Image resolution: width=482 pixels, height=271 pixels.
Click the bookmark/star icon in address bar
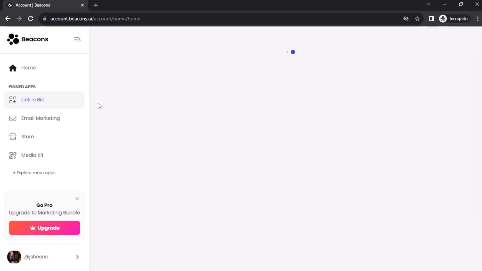click(x=418, y=19)
